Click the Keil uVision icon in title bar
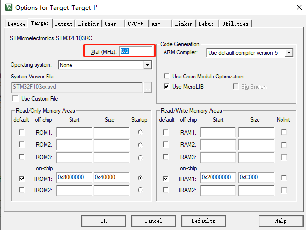The image size is (306, 230). [x=9, y=7]
